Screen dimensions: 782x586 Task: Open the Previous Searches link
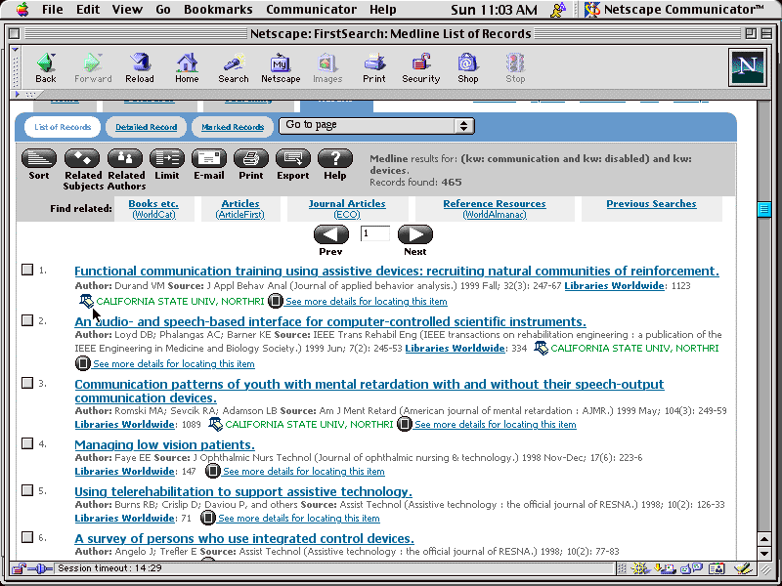(651, 204)
